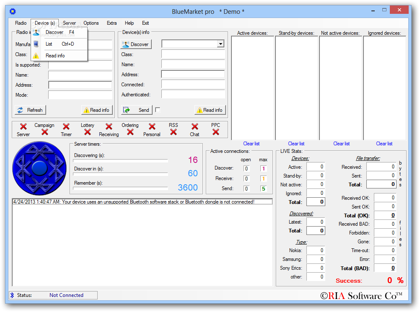Click the Exit menu item
This screenshot has width=420, height=312.
tap(145, 23)
